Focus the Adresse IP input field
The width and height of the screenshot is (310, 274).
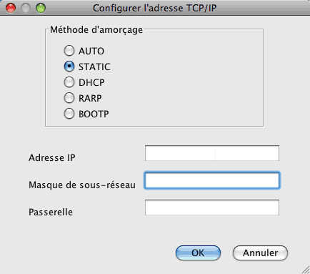point(212,153)
